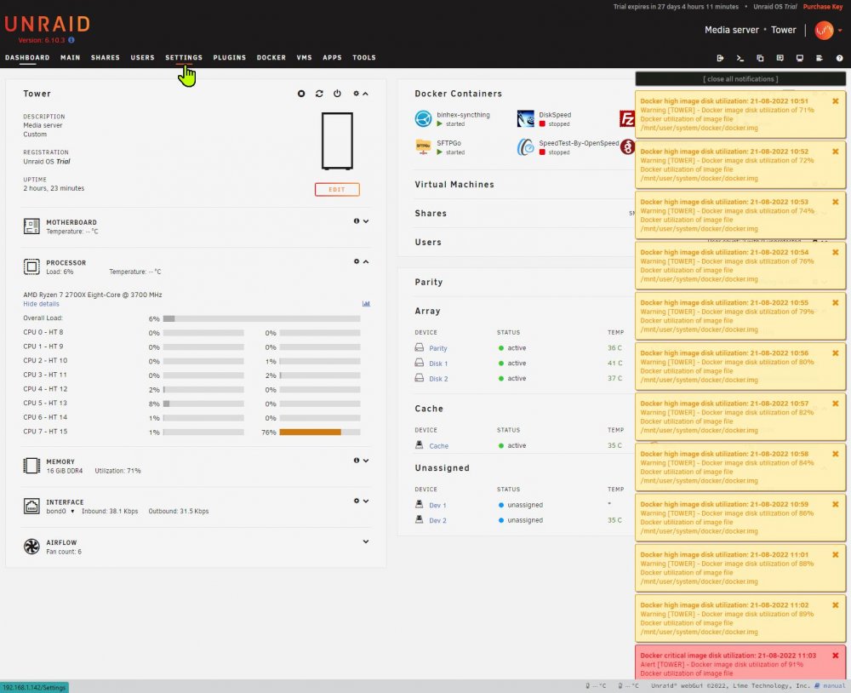Click the Overall Load progress bar
The height and width of the screenshot is (693, 851).
point(261,318)
